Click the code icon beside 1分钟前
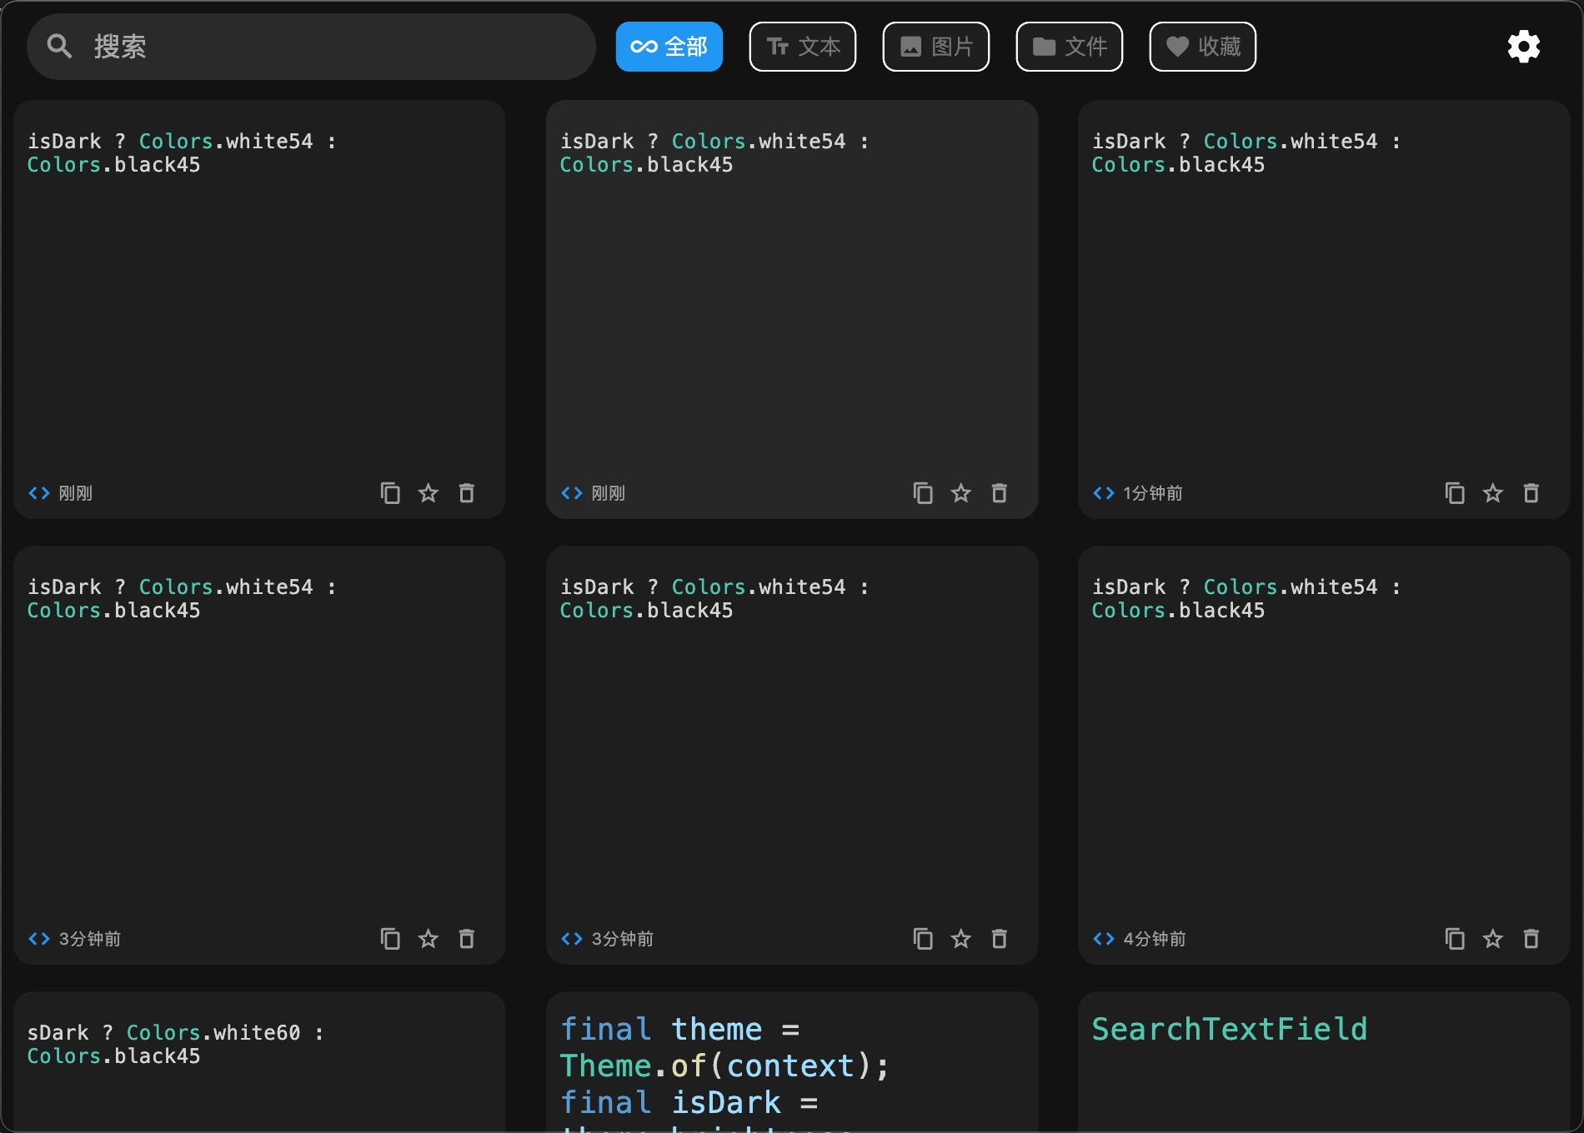This screenshot has height=1133, width=1584. 1104,493
